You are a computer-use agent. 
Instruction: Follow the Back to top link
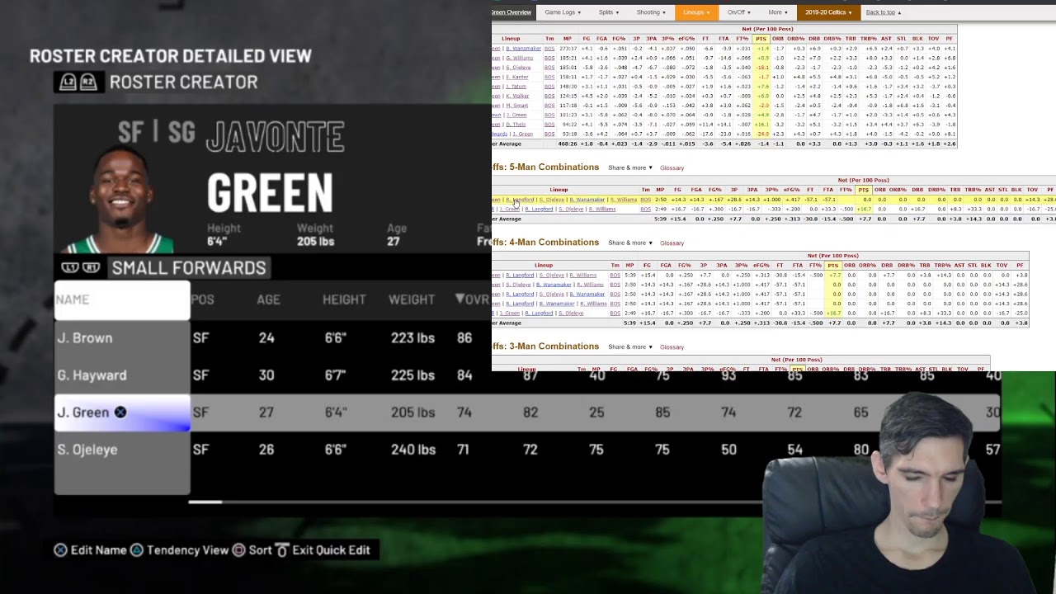point(883,12)
